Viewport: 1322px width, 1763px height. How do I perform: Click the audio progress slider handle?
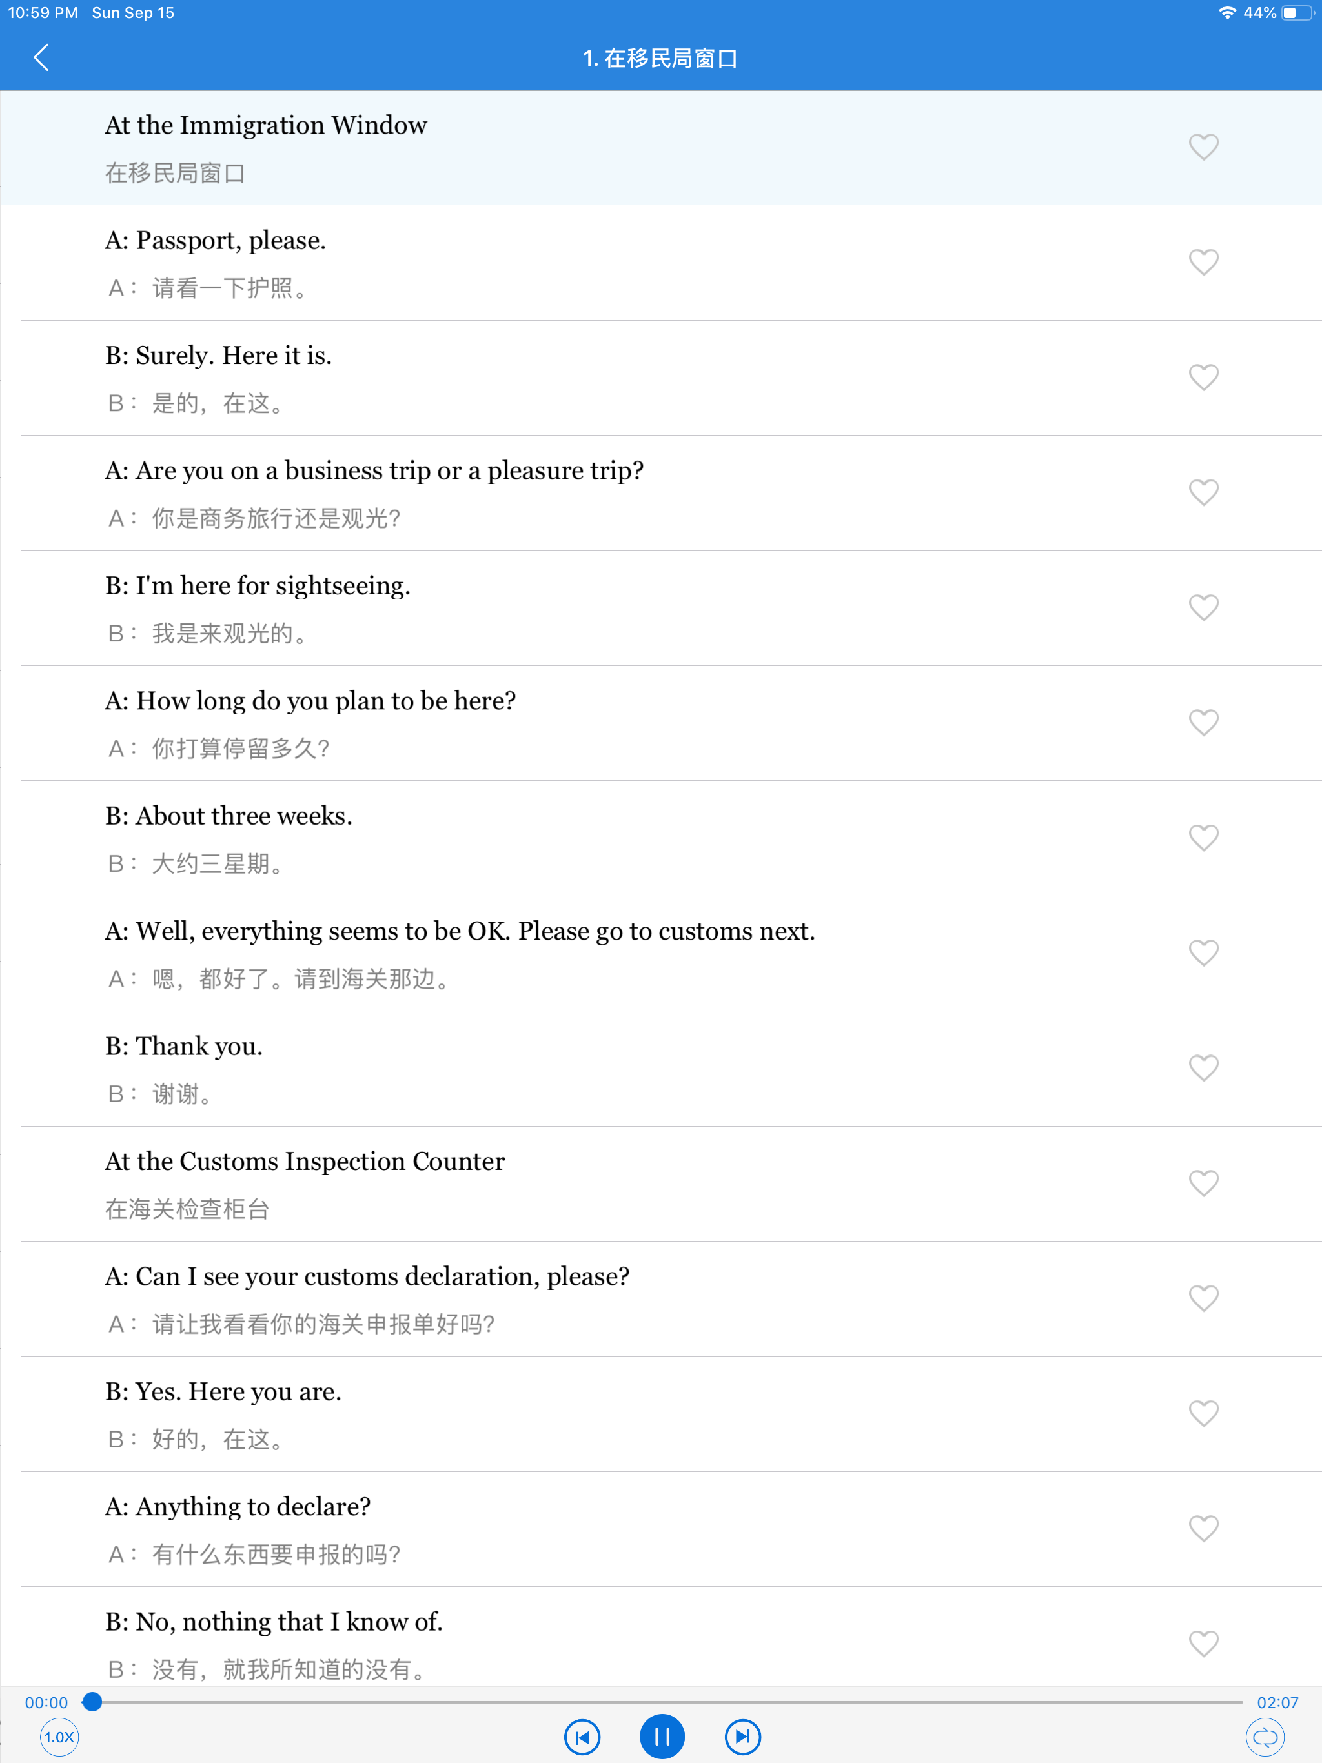[92, 1702]
